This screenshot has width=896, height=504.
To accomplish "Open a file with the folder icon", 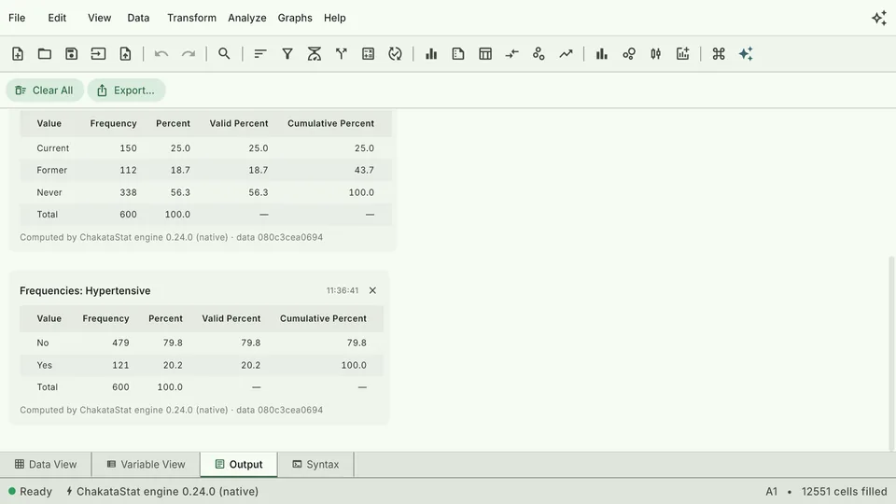I will click(x=45, y=54).
